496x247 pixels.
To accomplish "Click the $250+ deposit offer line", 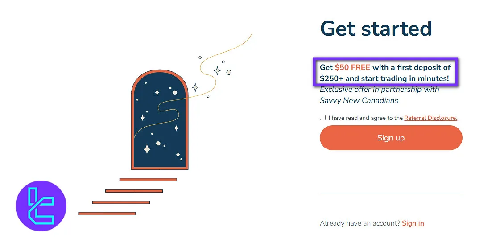I will [x=384, y=78].
